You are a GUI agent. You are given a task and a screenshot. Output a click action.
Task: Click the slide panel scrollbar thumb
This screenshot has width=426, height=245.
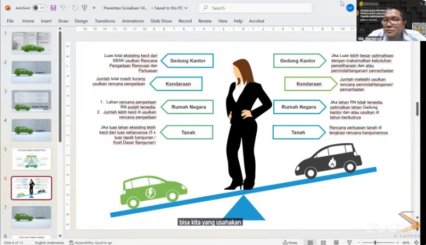tap(60, 87)
